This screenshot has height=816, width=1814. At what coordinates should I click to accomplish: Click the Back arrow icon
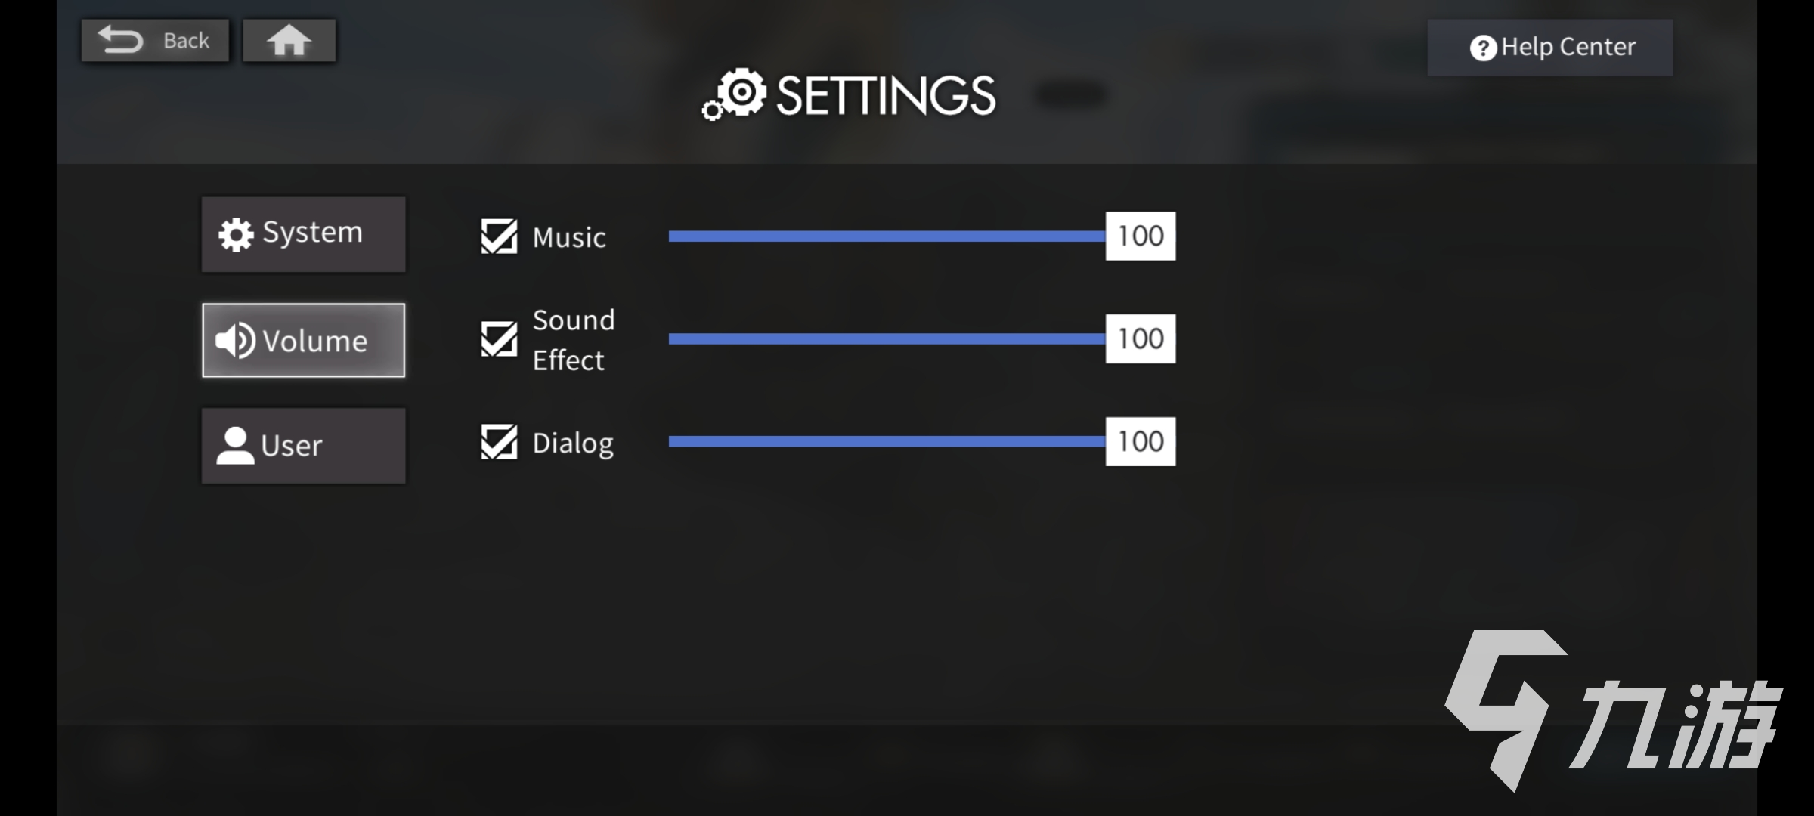121,40
